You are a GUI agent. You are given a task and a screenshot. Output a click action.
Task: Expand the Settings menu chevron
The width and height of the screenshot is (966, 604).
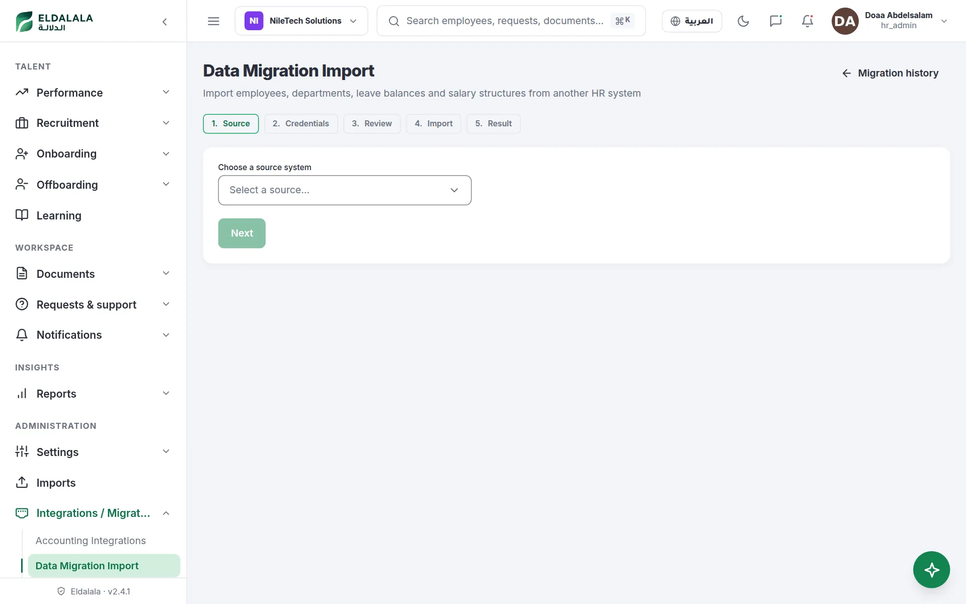[166, 451]
